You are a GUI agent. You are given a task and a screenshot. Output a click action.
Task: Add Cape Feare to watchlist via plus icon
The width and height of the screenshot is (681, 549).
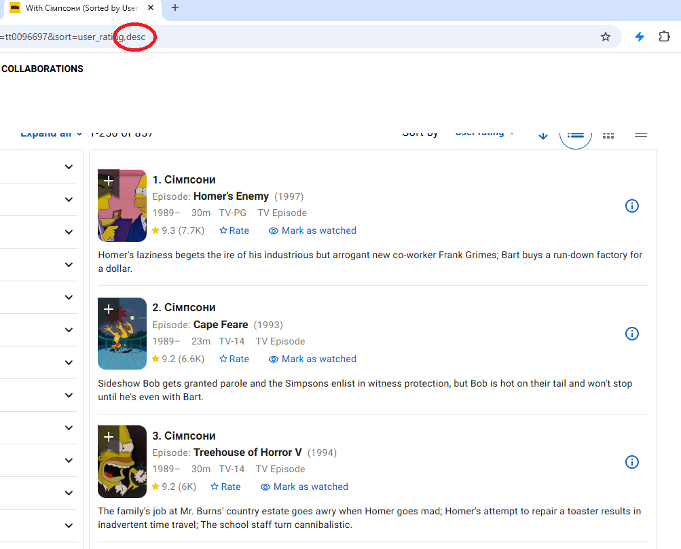[109, 309]
